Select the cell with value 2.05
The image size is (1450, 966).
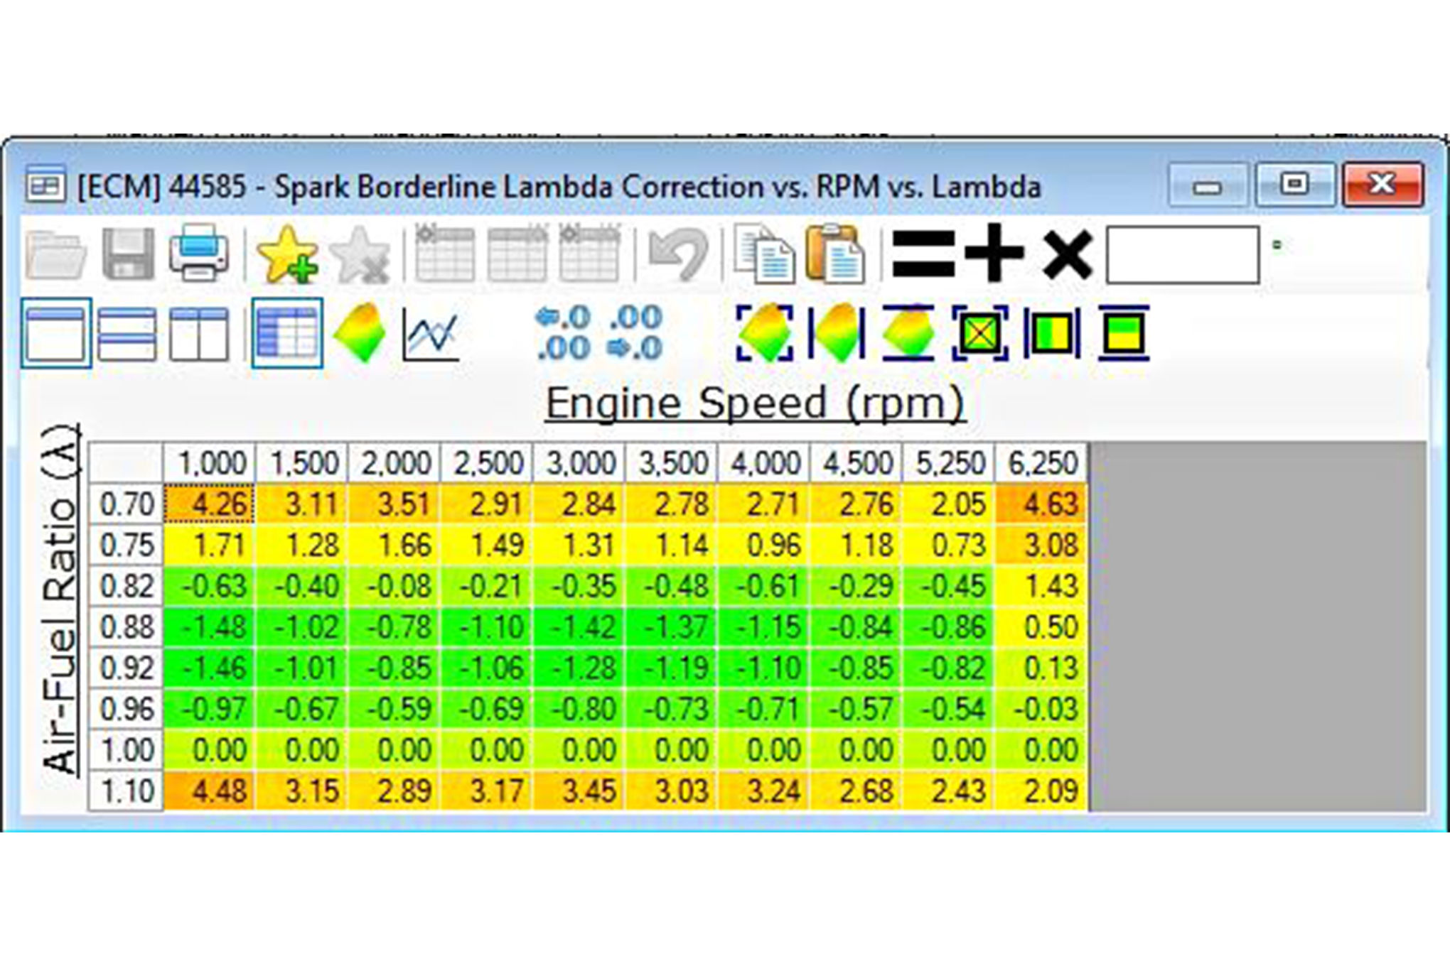tap(949, 504)
